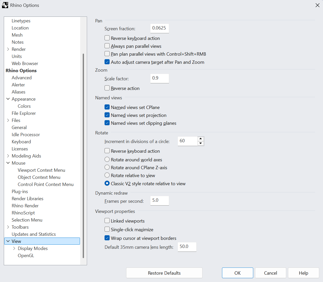Screen dimensions: 323x282
Task: Uncheck Auto adjust camera target after Pan and Zoom
Action: point(107,62)
